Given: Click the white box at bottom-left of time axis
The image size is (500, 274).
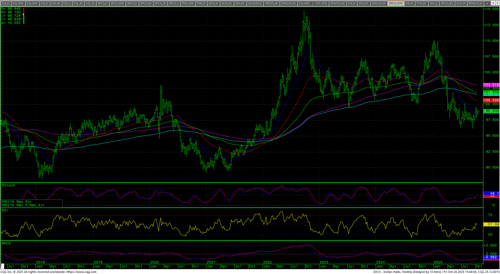Looking at the screenshot, I should [3, 267].
